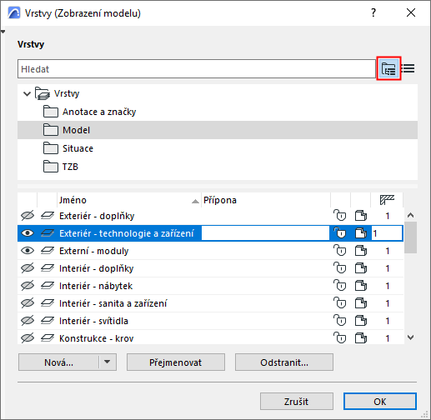Switch to folder tree view of layers
This screenshot has width=431, height=420.
(x=388, y=68)
